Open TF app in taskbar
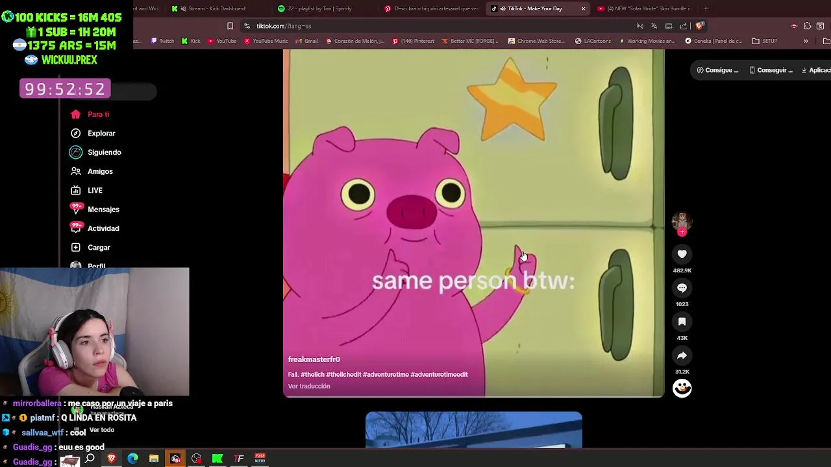Viewport: 831px width, 467px height. click(x=239, y=459)
